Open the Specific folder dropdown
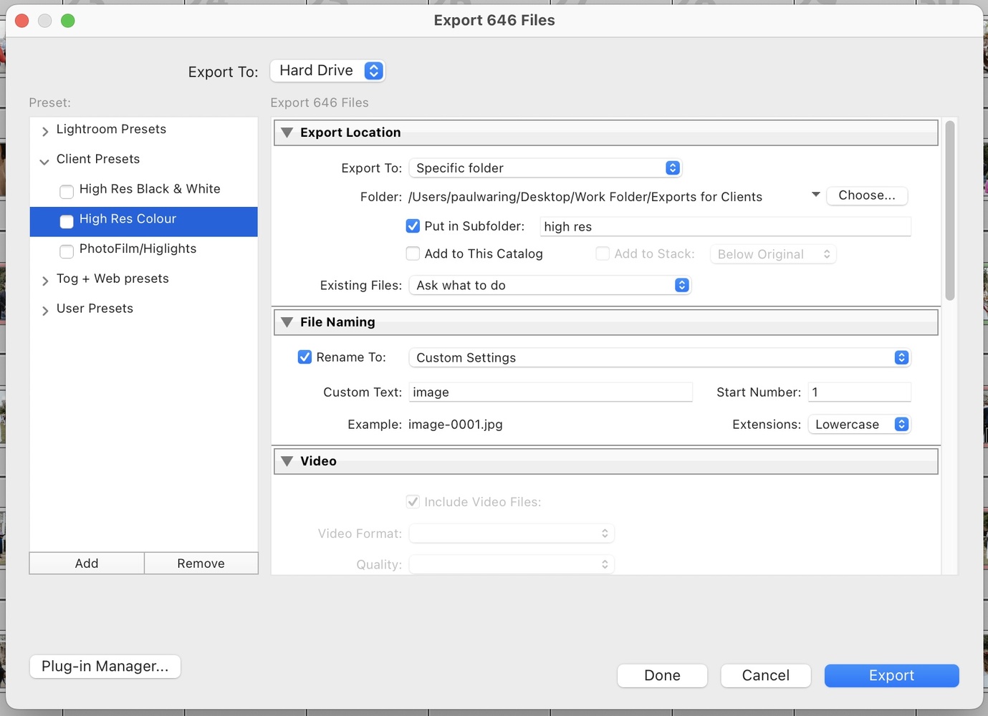Image resolution: width=988 pixels, height=716 pixels. point(545,168)
